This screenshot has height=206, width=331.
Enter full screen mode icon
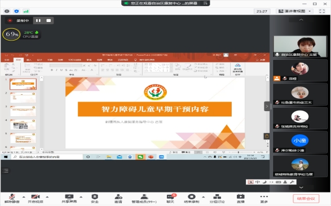(x=322, y=11)
